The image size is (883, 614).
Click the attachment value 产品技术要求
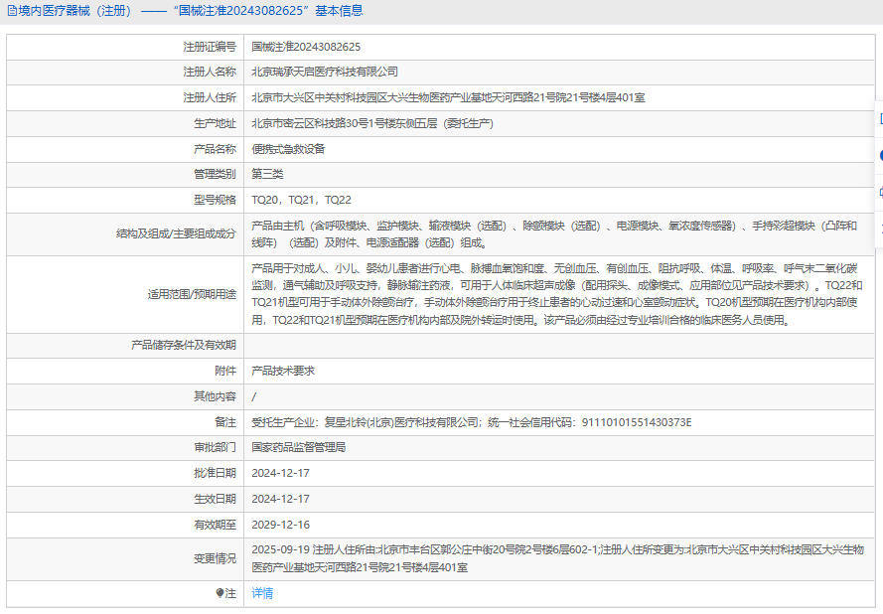pos(283,371)
